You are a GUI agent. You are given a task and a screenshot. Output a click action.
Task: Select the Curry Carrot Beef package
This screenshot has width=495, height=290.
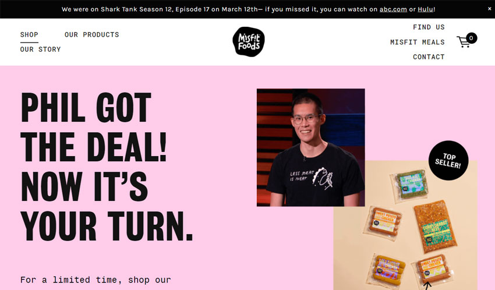click(x=436, y=227)
